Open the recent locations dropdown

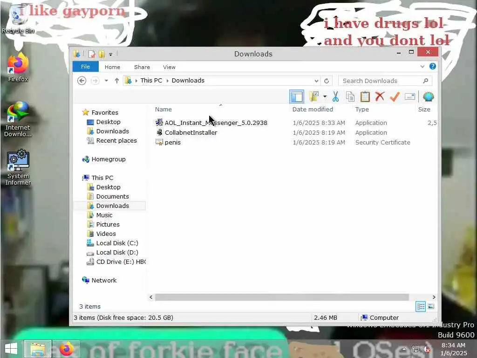pos(106,81)
